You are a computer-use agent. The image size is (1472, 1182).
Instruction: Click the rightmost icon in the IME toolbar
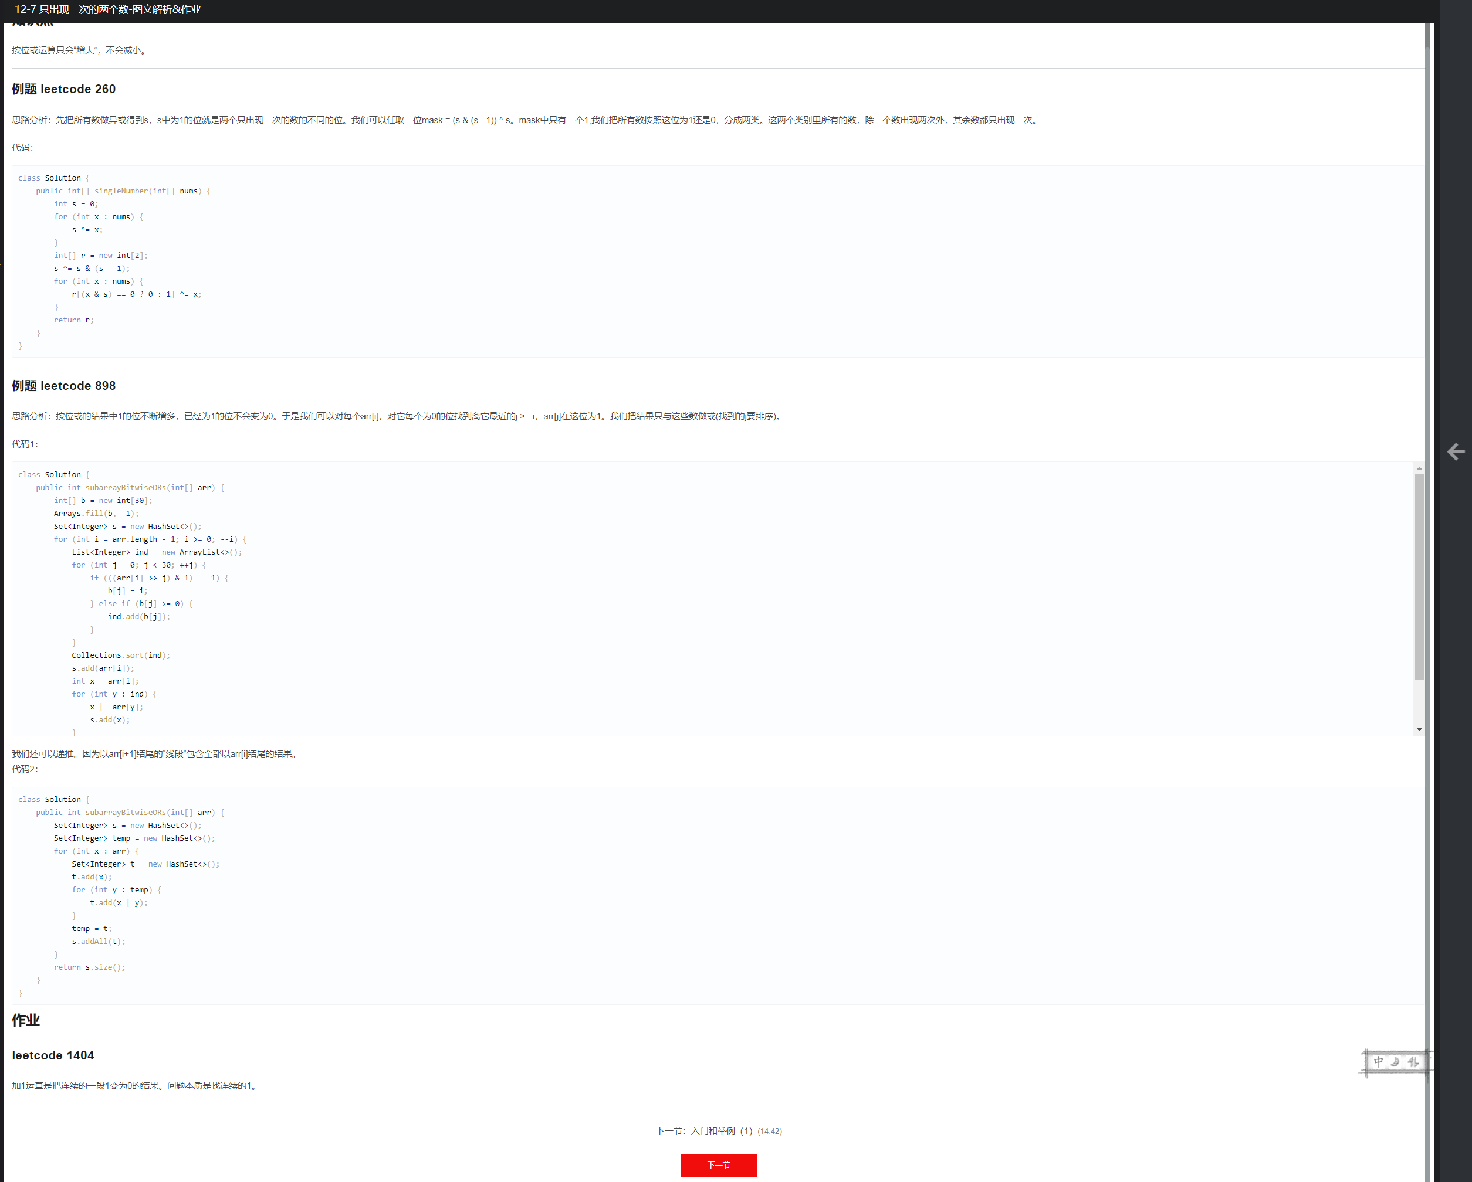pos(1413,1062)
